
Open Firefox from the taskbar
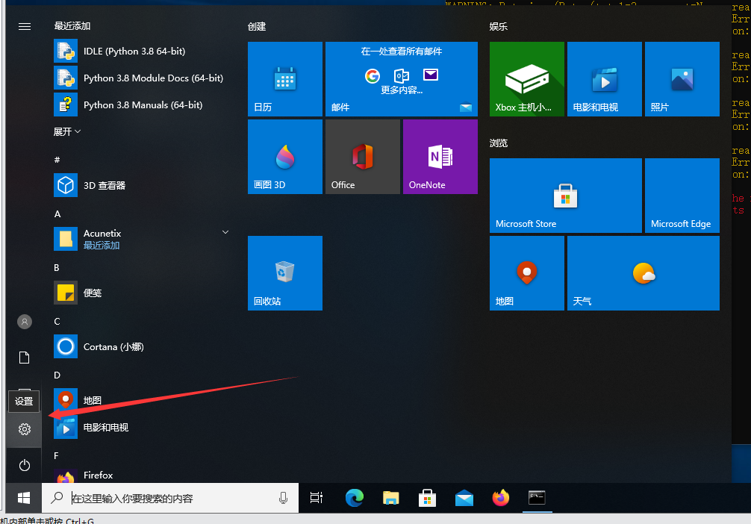click(x=500, y=498)
